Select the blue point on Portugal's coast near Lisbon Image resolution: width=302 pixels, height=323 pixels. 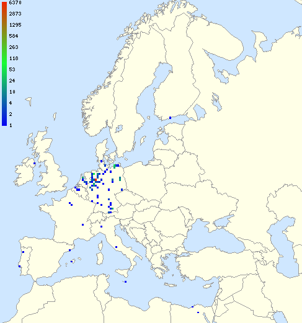point(19,267)
